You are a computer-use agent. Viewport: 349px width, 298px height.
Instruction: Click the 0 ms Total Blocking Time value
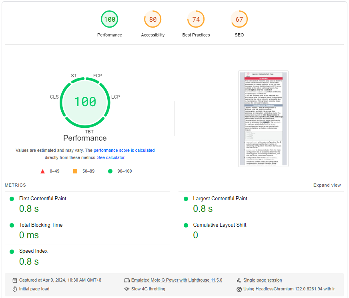(29, 235)
